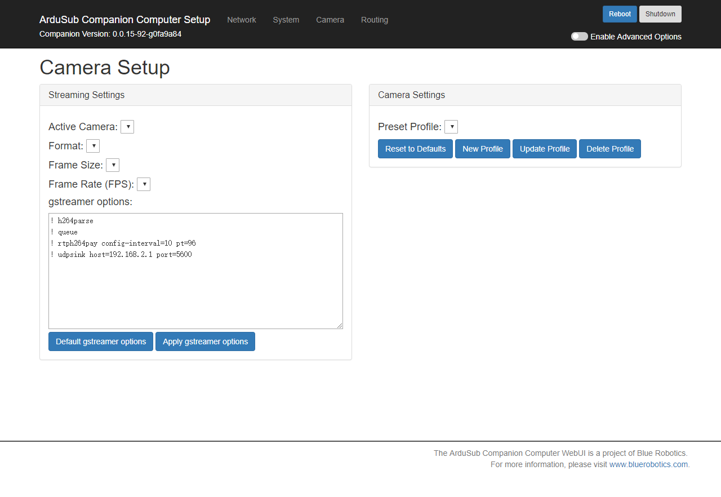Screen dimensions: 721x497
Task: Restore Default gstreamer options
Action: click(101, 341)
